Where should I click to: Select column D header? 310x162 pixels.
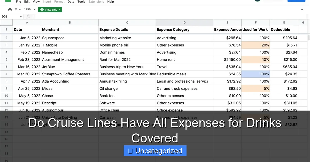tap(184, 23)
